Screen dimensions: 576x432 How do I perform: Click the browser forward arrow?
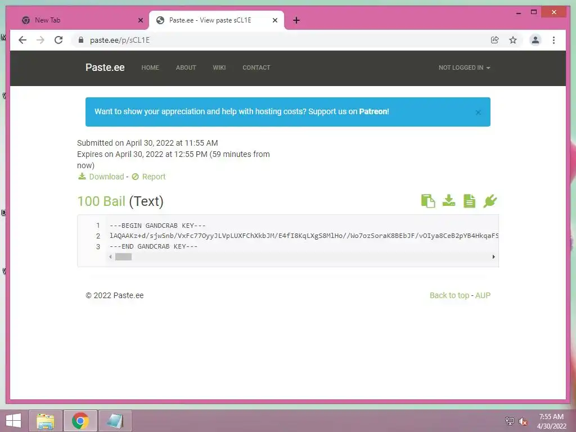[x=40, y=40]
